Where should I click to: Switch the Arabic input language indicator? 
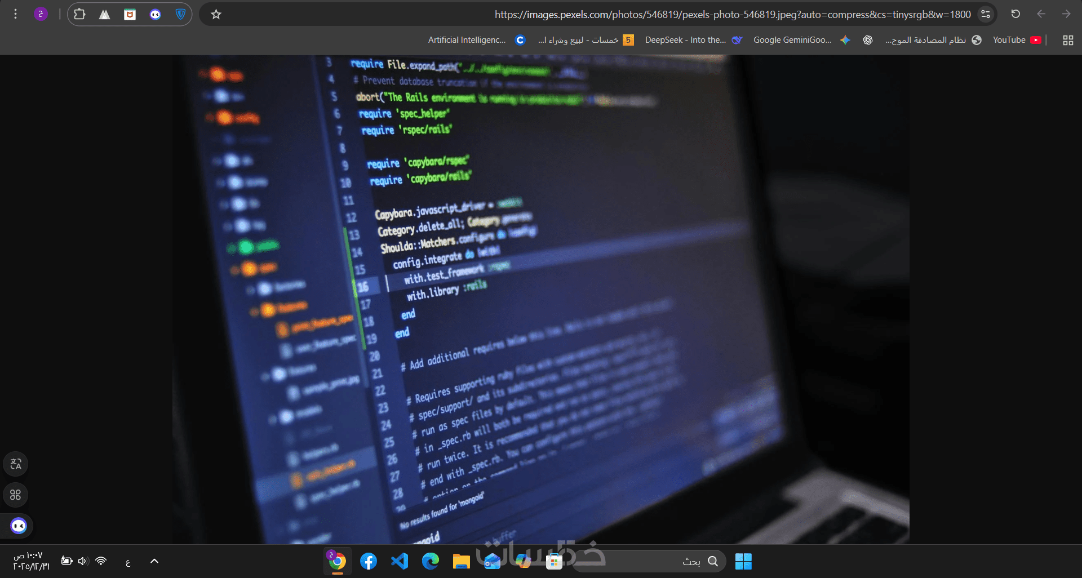point(128,562)
